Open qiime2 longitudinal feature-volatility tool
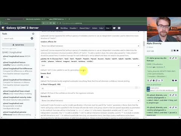 pos(16,63)
